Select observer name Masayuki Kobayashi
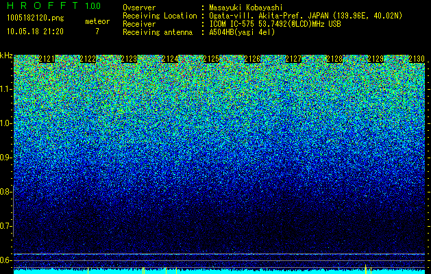431x274 pixels. (x=246, y=8)
